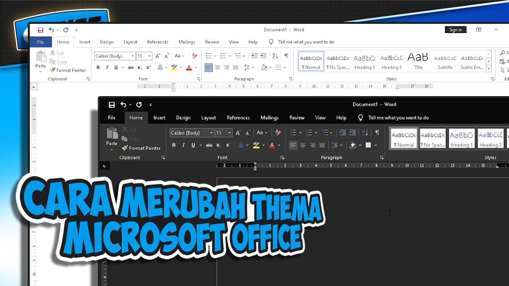Toggle Italic in the light Word window

[x=107, y=68]
